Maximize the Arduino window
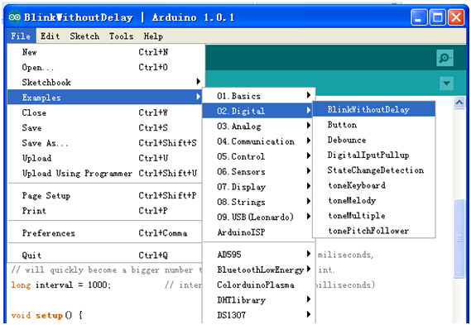471x325 pixels. click(437, 17)
